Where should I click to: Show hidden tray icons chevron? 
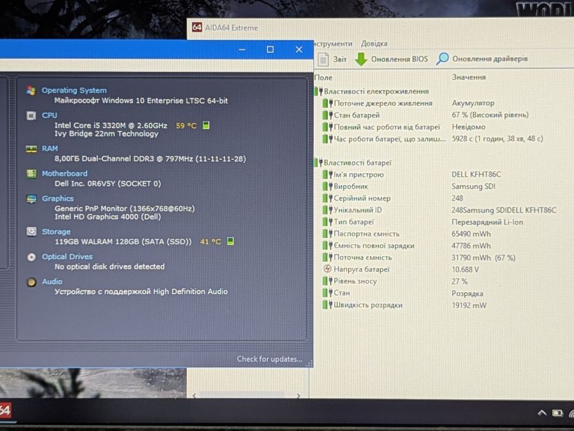tap(541, 413)
